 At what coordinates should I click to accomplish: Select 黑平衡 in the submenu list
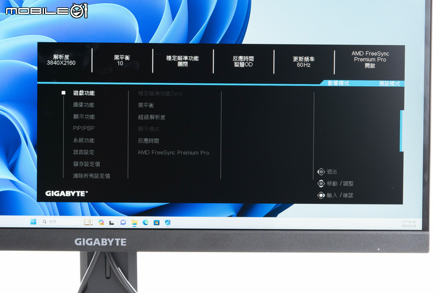[x=146, y=105]
